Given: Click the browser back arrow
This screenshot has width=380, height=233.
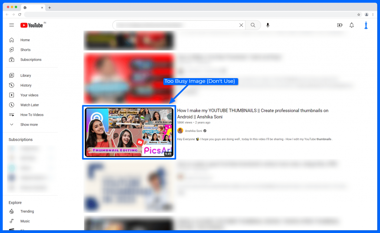Looking at the screenshot, I should [x=7, y=14].
